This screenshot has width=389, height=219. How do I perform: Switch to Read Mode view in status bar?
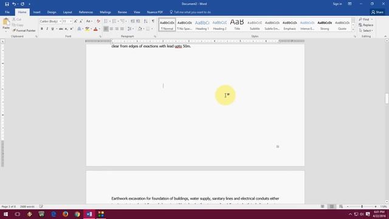(x=323, y=207)
